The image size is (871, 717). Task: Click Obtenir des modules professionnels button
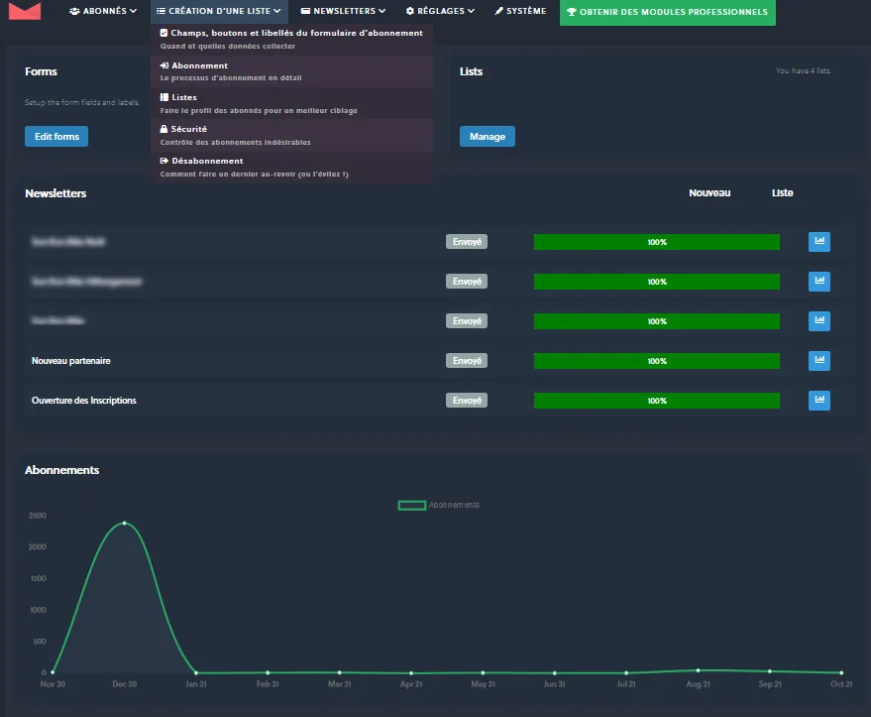click(667, 12)
